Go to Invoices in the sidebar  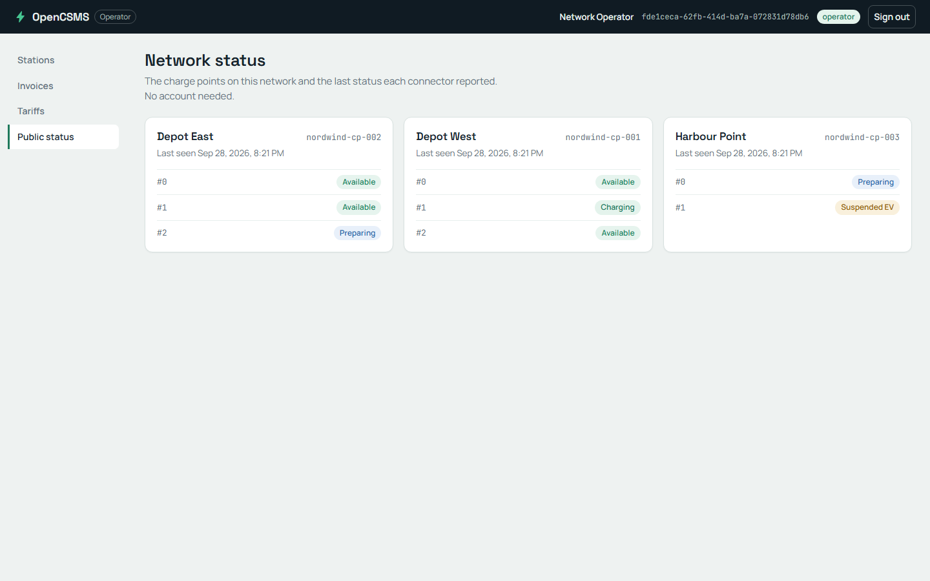(x=63, y=86)
